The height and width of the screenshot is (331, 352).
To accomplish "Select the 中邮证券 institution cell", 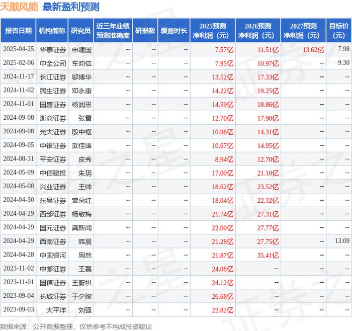I will [x=53, y=269].
